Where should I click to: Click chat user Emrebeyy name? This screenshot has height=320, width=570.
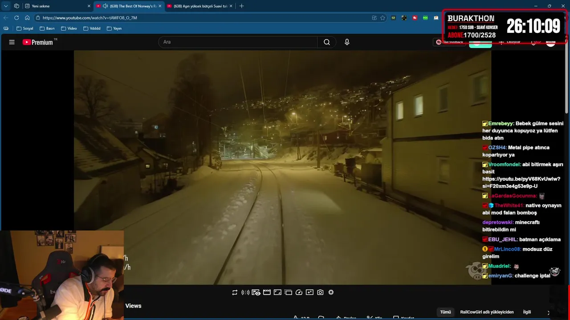[x=501, y=124]
